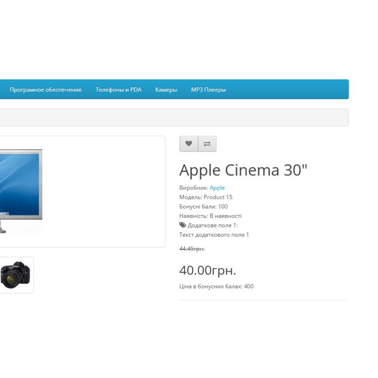Click the Ціна в бонусних балах: 400 line
The image size is (378, 378).
[x=216, y=286]
